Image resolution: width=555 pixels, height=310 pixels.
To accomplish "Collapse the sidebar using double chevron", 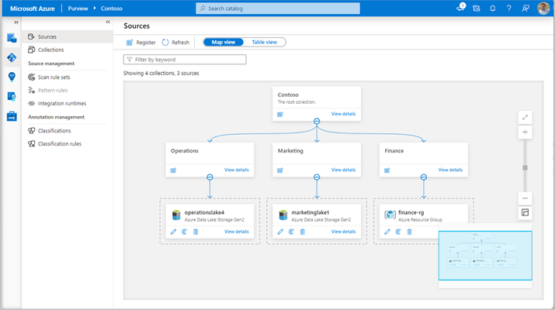I will [108, 22].
